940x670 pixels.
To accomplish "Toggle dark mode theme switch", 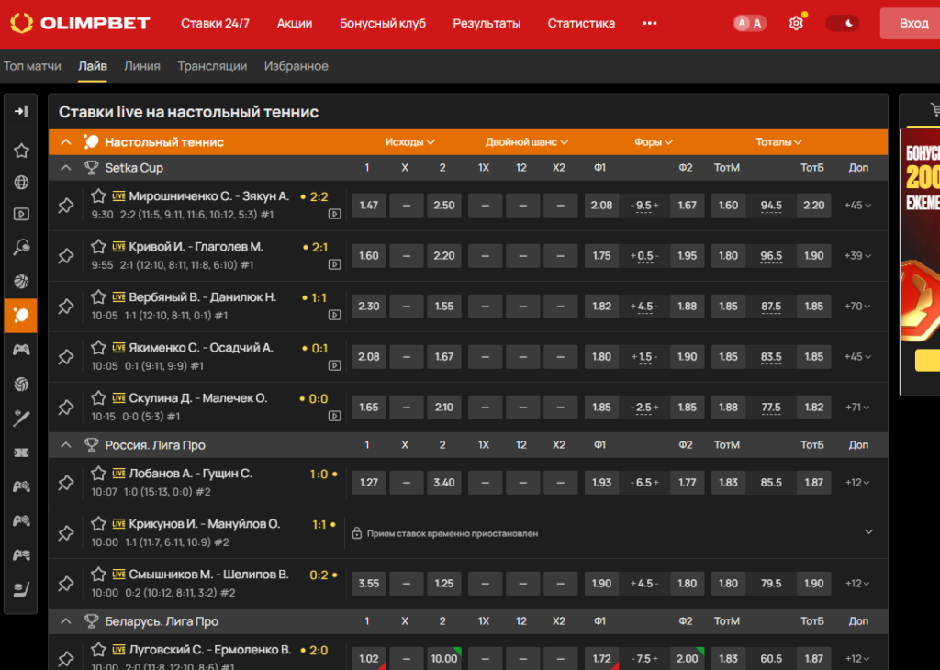I will click(x=843, y=23).
